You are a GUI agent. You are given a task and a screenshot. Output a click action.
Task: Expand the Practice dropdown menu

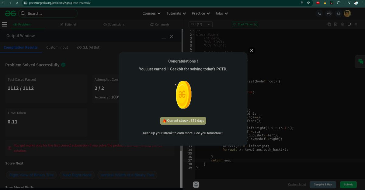201,13
